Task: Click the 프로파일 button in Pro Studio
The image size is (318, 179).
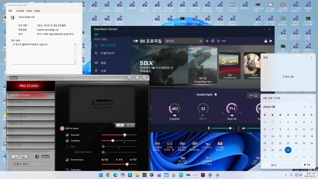Action: click(x=19, y=157)
